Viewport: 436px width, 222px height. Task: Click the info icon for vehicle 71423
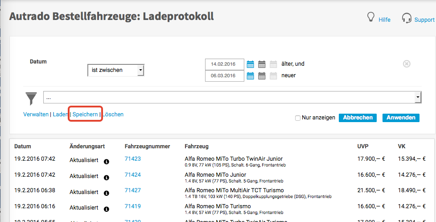click(x=106, y=162)
